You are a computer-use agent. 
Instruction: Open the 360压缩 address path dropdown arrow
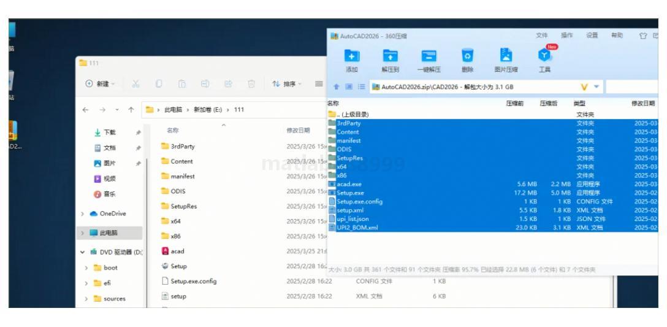pyautogui.click(x=596, y=87)
